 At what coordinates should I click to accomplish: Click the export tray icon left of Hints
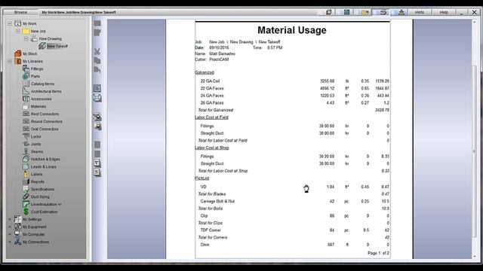(401, 12)
